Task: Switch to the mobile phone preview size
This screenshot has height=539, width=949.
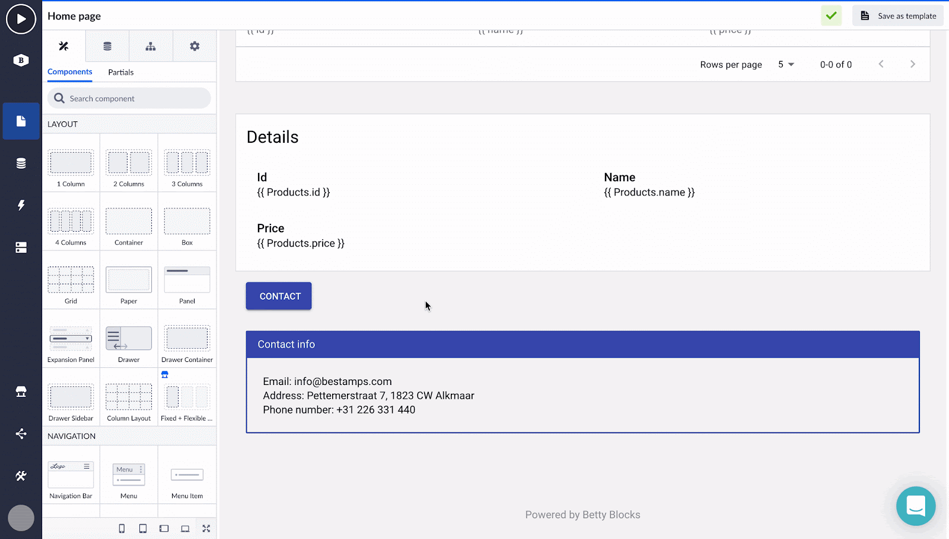Action: 122,528
